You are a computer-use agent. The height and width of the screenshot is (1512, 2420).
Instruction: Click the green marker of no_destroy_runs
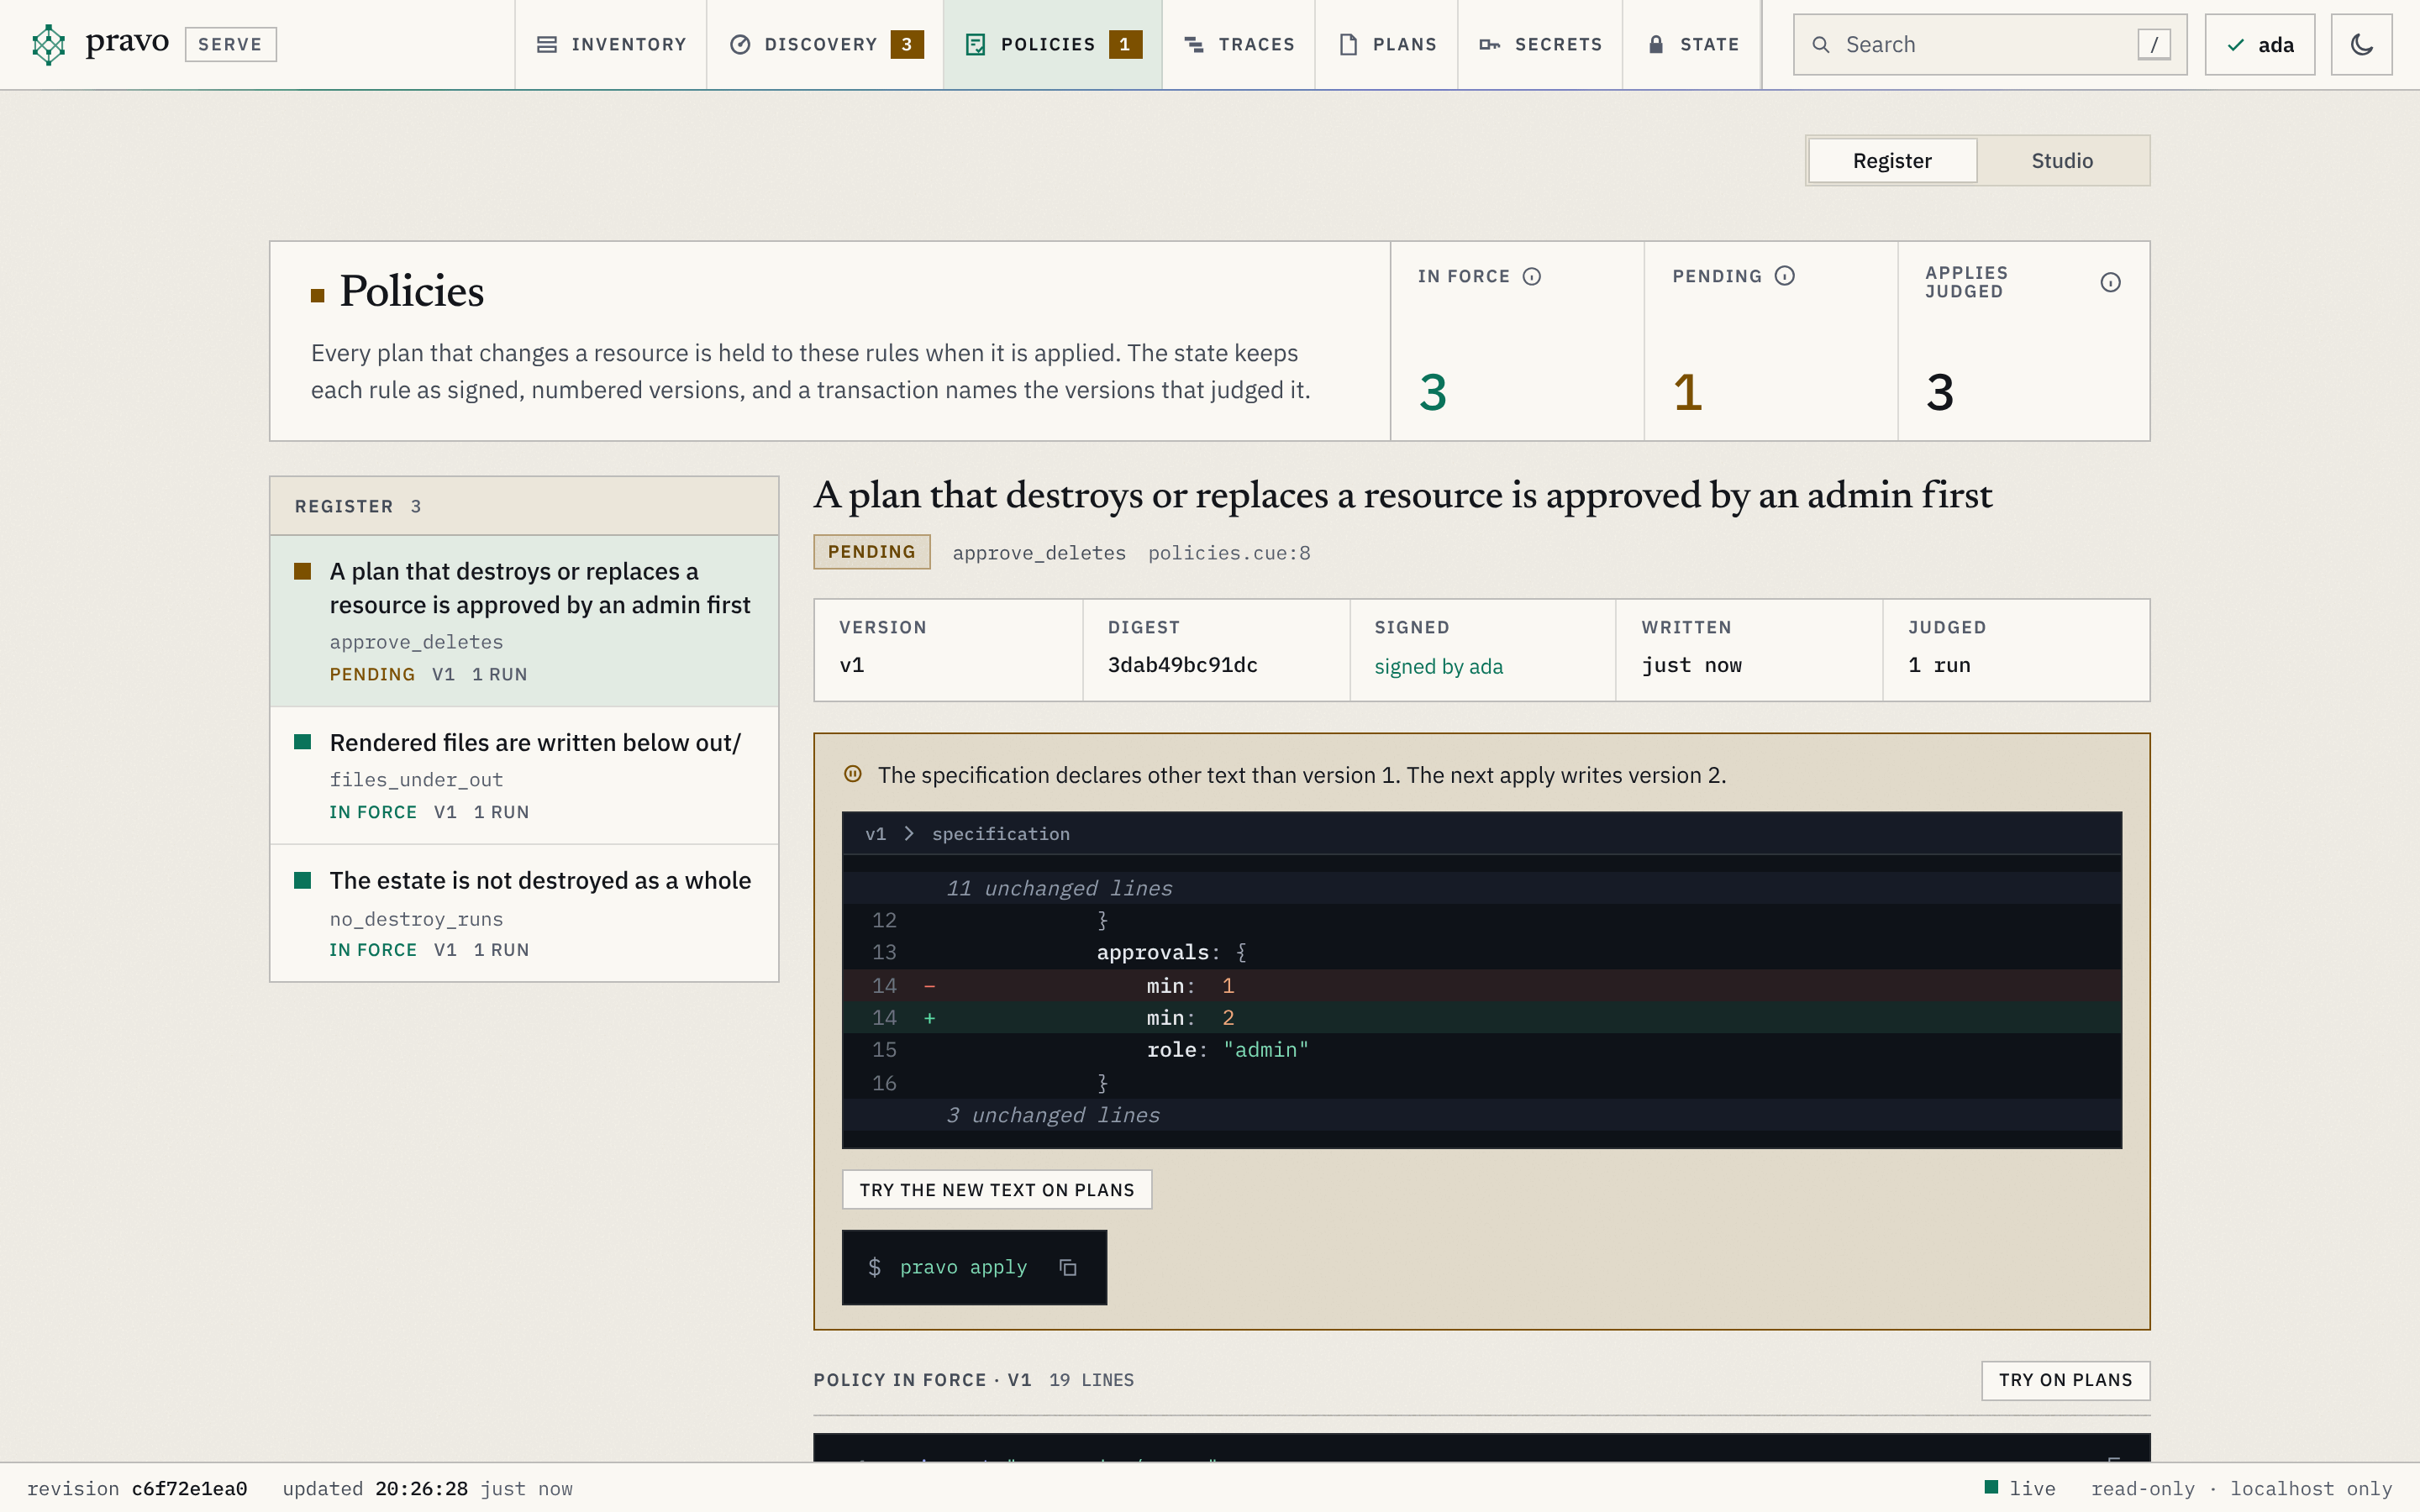302,880
